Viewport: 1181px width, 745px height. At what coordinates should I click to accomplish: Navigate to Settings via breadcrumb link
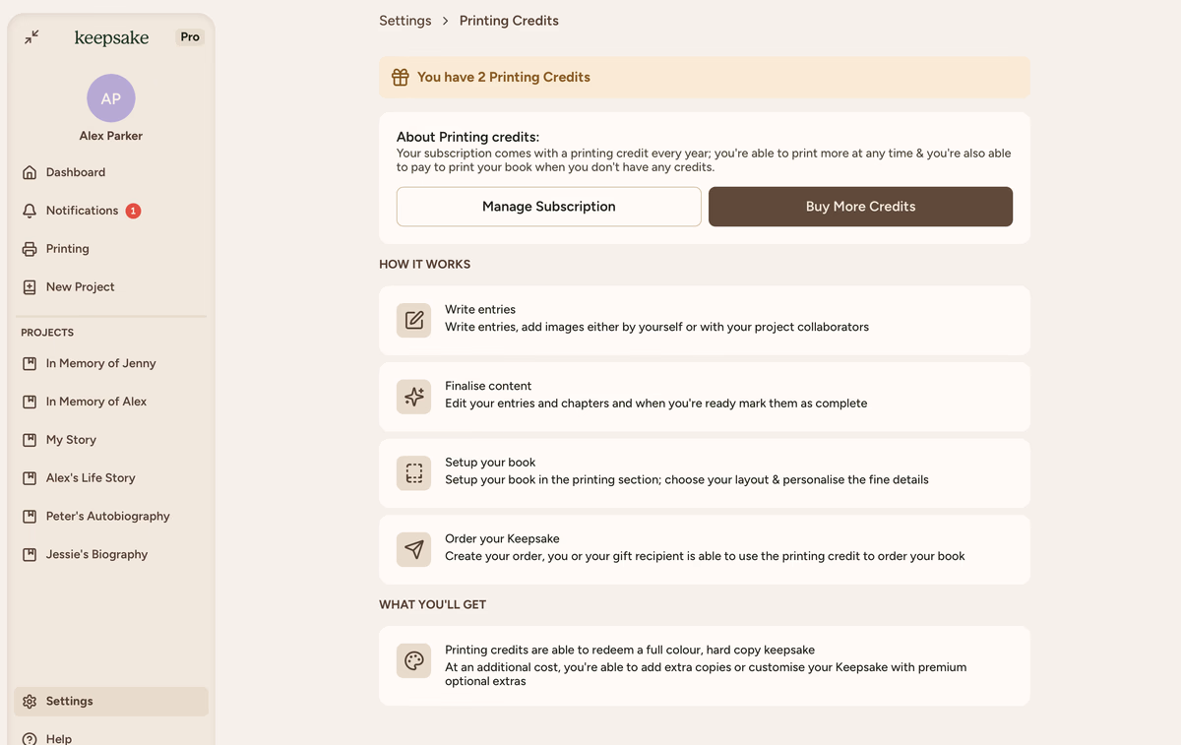click(x=405, y=21)
